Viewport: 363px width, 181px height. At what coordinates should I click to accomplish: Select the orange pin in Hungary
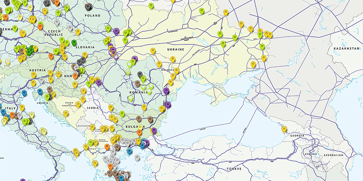[x=75, y=76]
